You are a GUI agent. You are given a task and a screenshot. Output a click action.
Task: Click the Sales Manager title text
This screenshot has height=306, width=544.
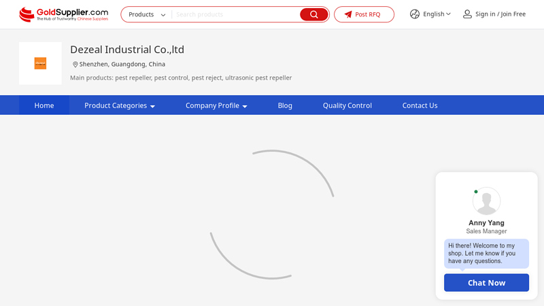coord(486,231)
